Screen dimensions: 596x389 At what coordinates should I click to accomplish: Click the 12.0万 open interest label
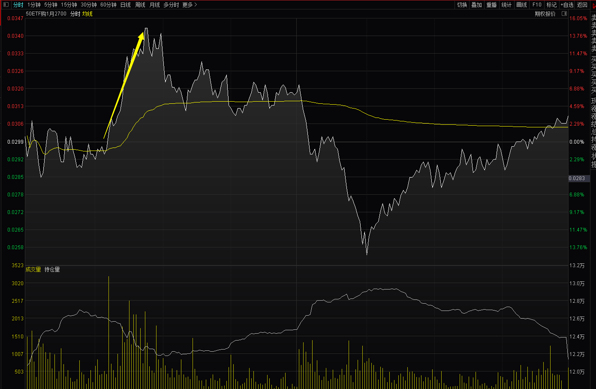(x=577, y=372)
